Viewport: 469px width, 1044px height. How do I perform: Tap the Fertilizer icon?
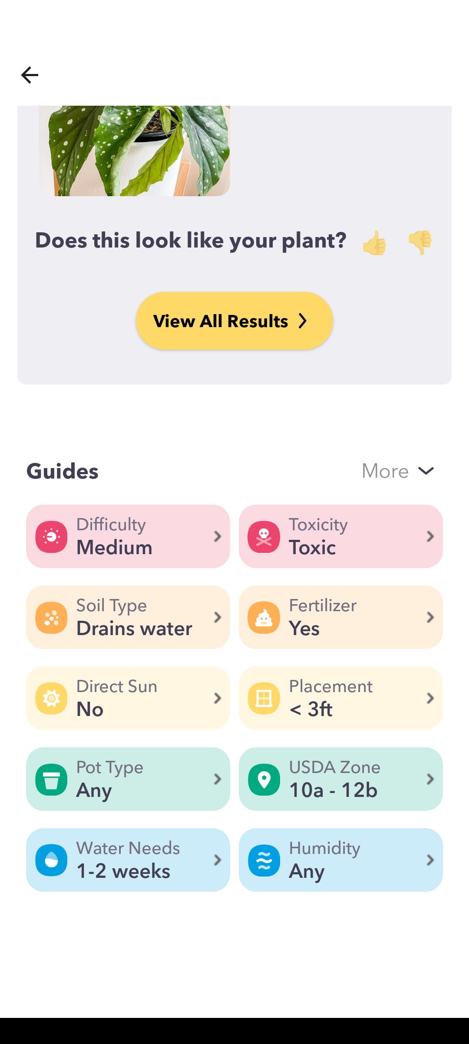click(x=264, y=618)
